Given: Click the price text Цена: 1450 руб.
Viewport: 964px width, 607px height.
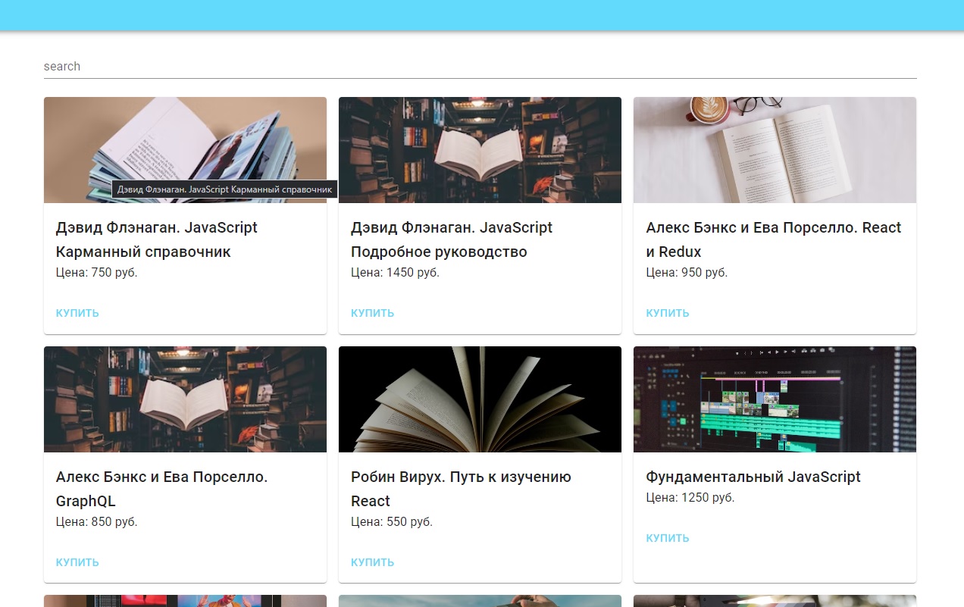Looking at the screenshot, I should [395, 273].
